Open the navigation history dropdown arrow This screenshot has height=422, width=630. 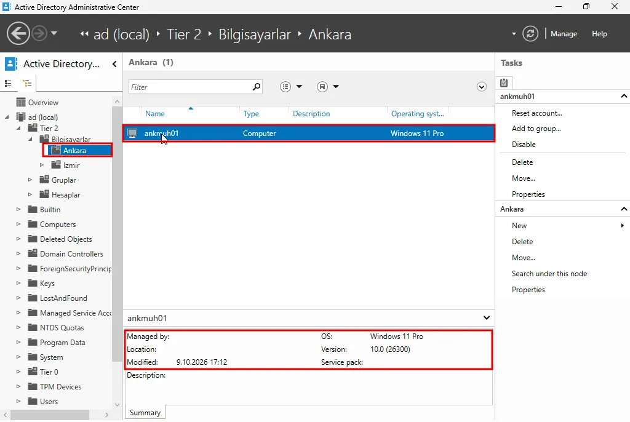pyautogui.click(x=54, y=33)
